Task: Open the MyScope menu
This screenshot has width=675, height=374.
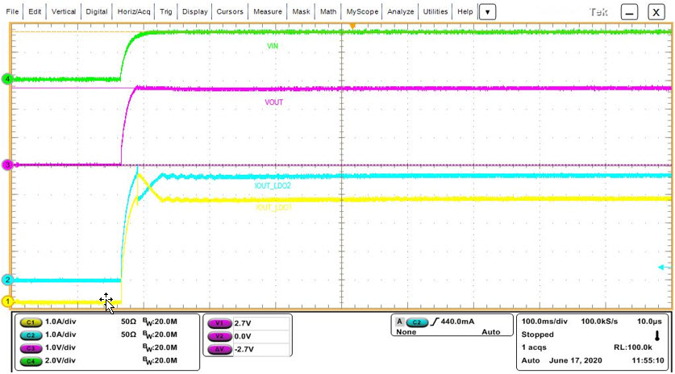Action: (362, 11)
